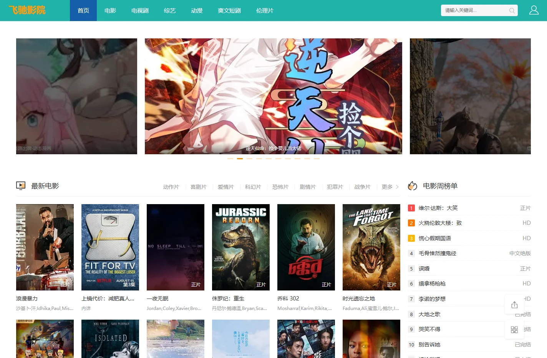Open ranked item 别告诉她
547x358 pixels.
coord(429,345)
